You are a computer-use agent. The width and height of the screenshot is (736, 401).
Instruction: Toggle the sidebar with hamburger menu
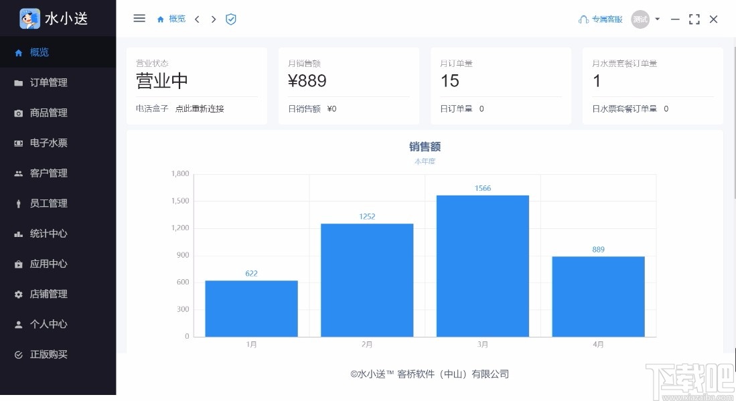[x=139, y=18]
